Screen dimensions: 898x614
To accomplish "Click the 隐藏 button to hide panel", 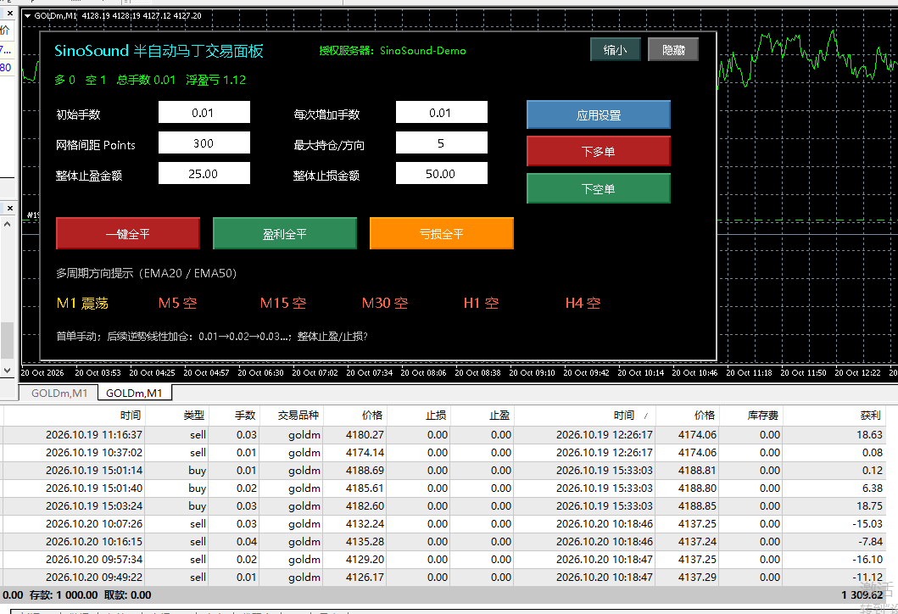I will (673, 50).
